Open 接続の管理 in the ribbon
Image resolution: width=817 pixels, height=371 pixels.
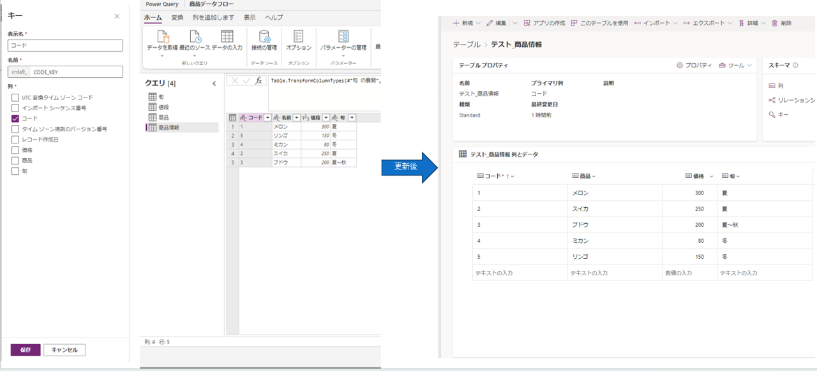(x=266, y=40)
